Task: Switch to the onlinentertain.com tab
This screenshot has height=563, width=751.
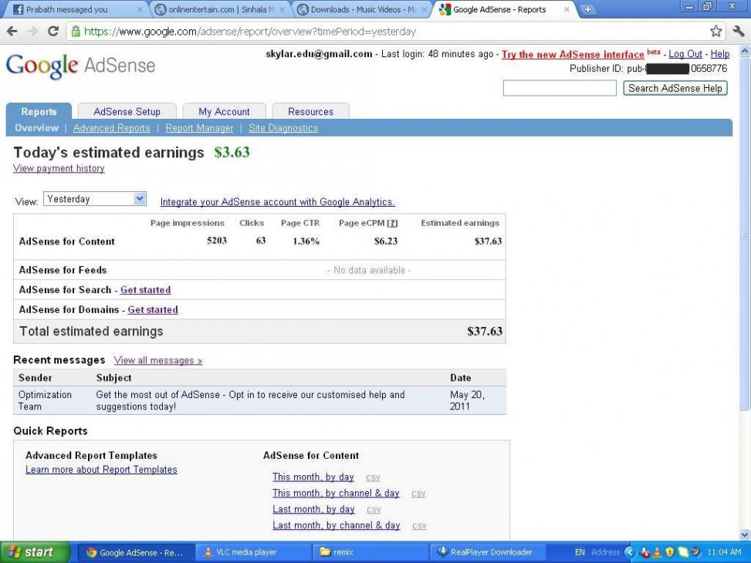Action: 218,9
